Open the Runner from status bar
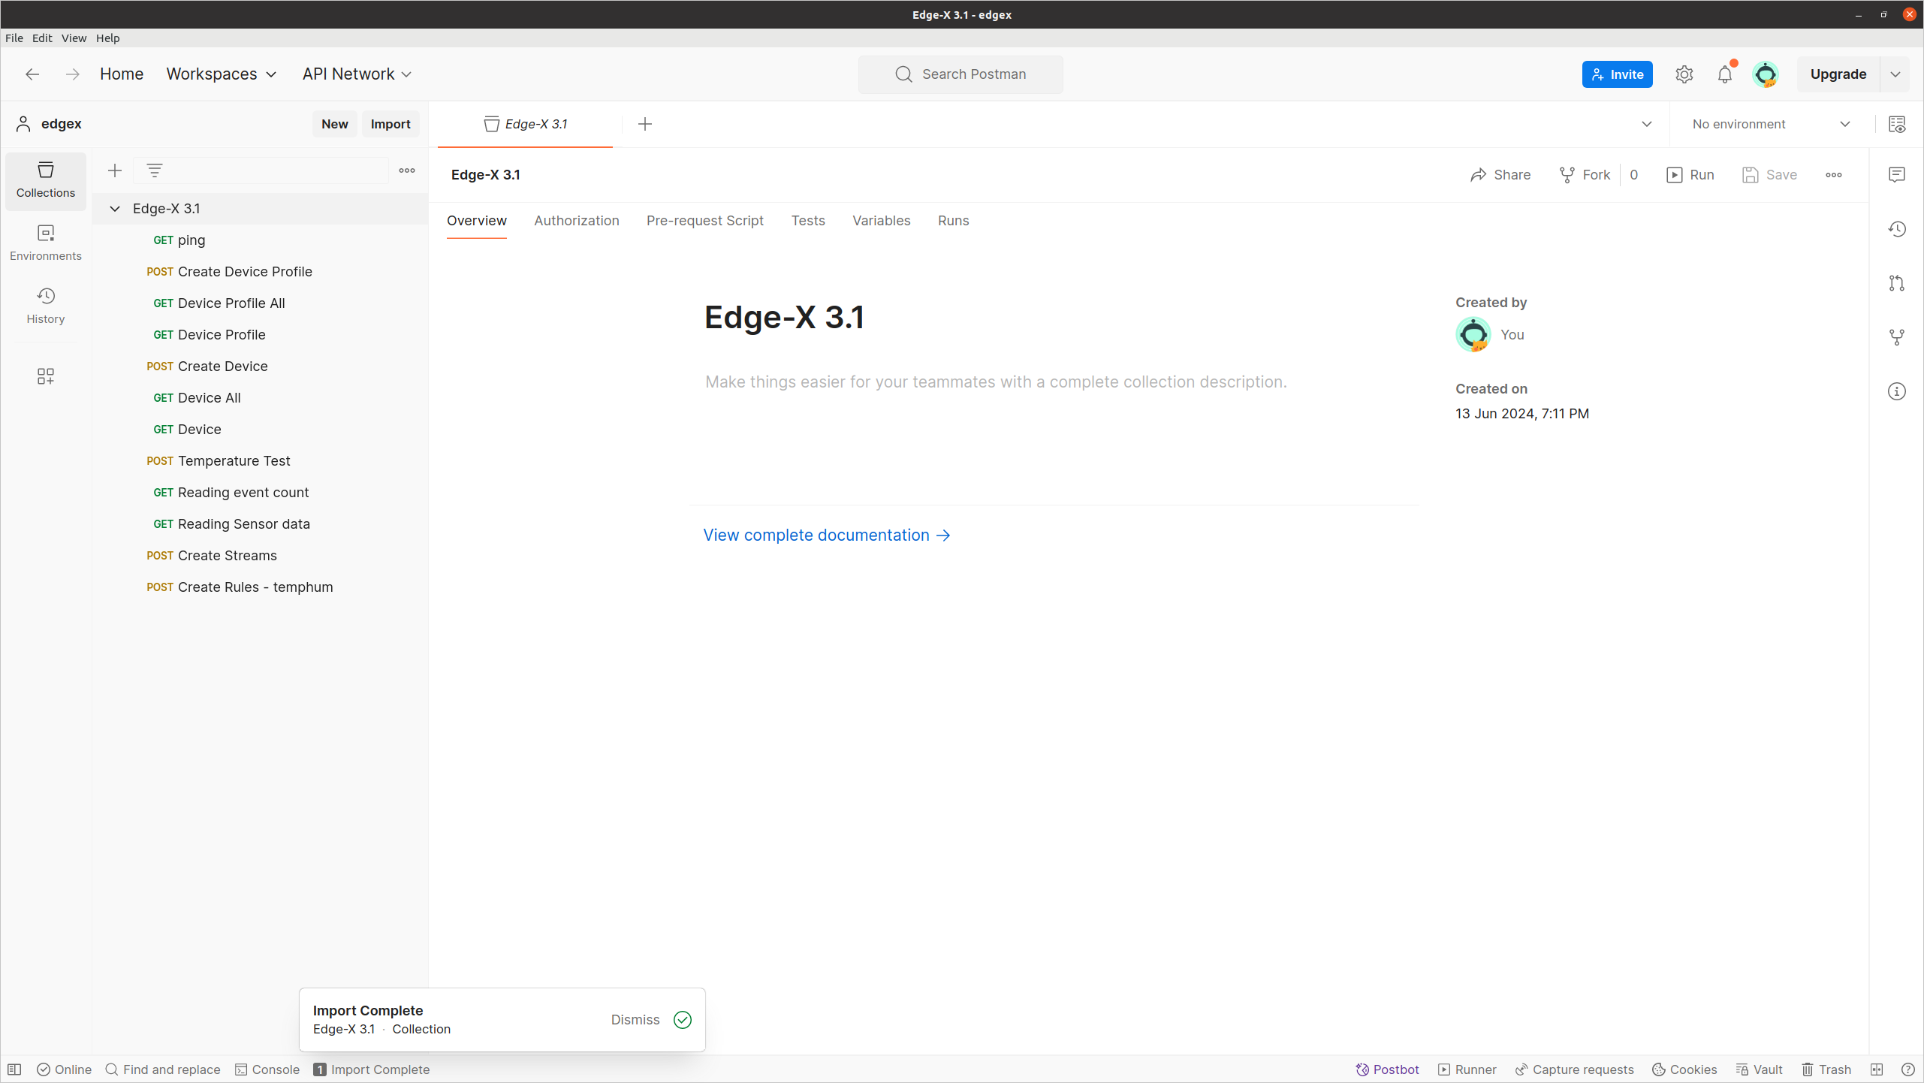Screen dimensions: 1924x1083 coord(1467,1069)
